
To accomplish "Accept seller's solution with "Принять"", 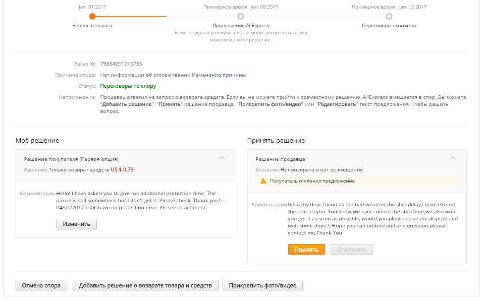I will coord(306,250).
